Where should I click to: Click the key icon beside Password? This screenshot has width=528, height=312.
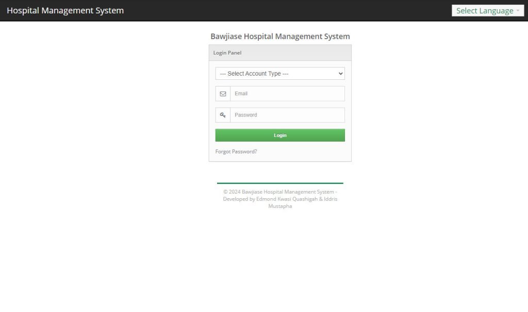pos(223,115)
